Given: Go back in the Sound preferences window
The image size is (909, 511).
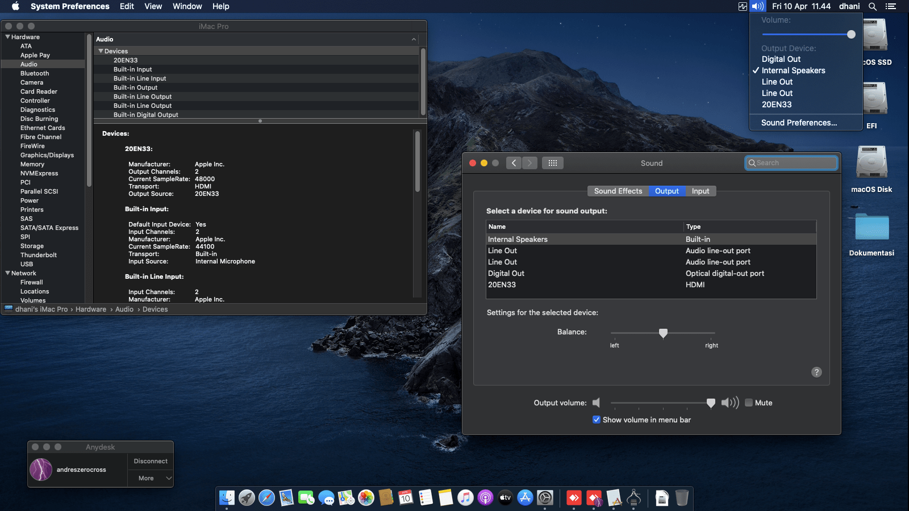Looking at the screenshot, I should (514, 163).
